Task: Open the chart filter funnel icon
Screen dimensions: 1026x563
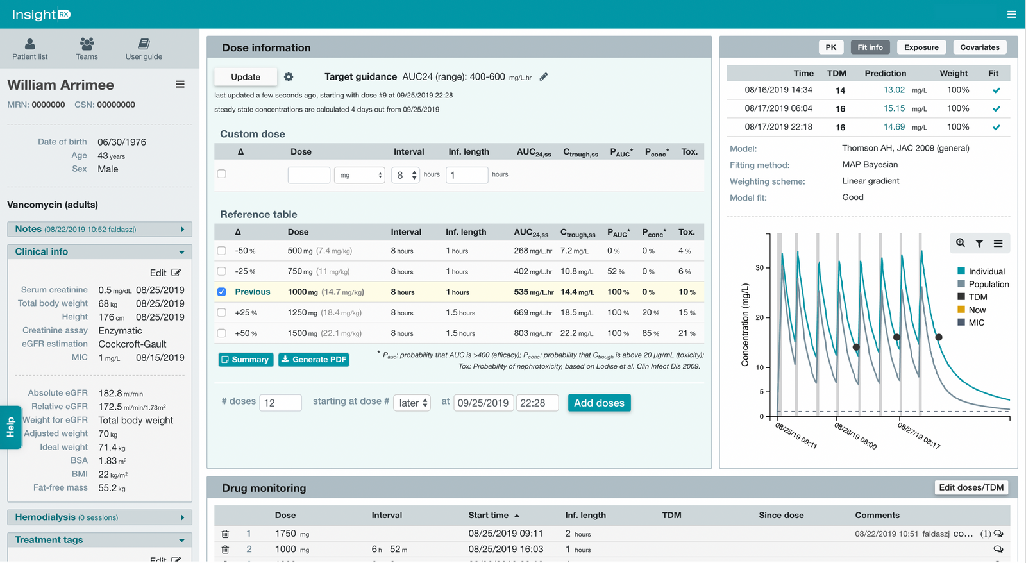Action: pyautogui.click(x=979, y=244)
